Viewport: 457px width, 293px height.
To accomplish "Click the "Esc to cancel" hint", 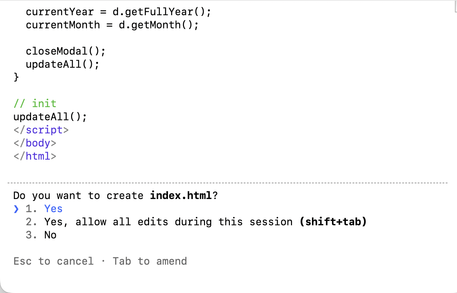I will click(x=54, y=261).
